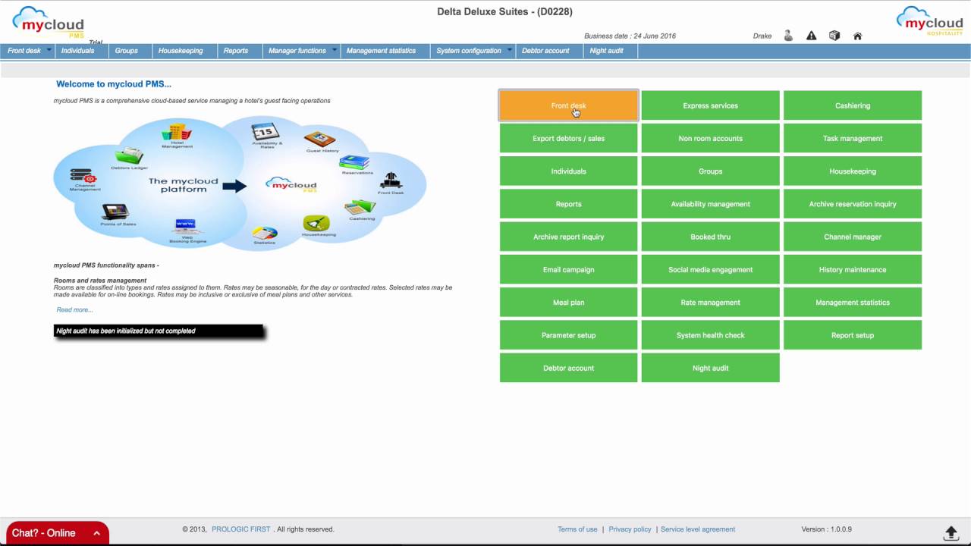Click the Meal plan tile
The image size is (971, 546).
coord(568,303)
